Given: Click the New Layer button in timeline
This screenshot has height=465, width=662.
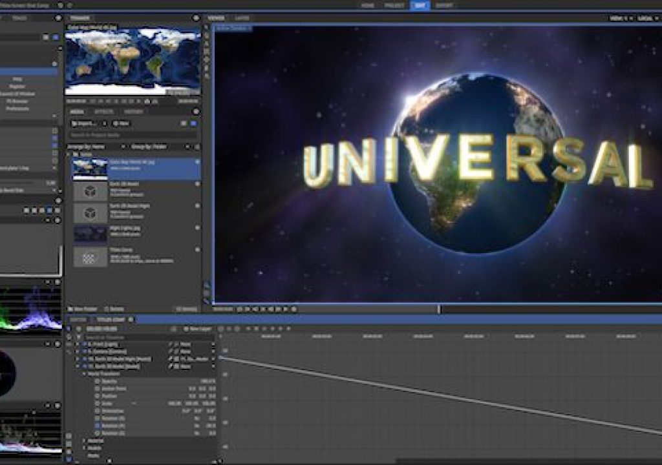Looking at the screenshot, I should click(198, 329).
